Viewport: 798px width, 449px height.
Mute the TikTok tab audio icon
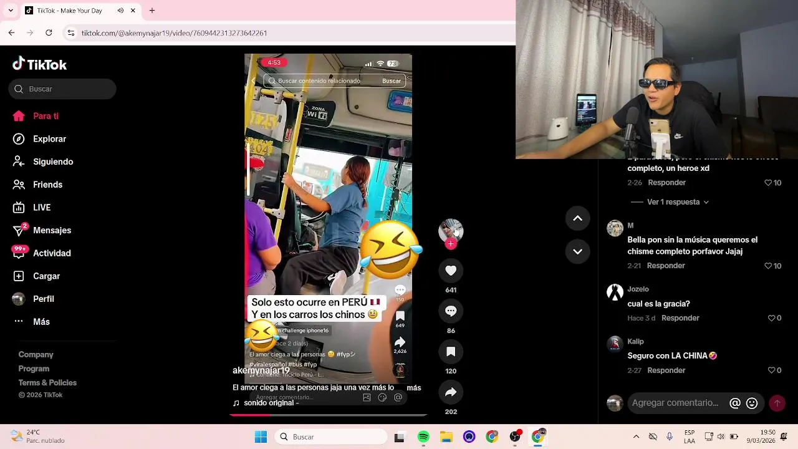pyautogui.click(x=120, y=11)
